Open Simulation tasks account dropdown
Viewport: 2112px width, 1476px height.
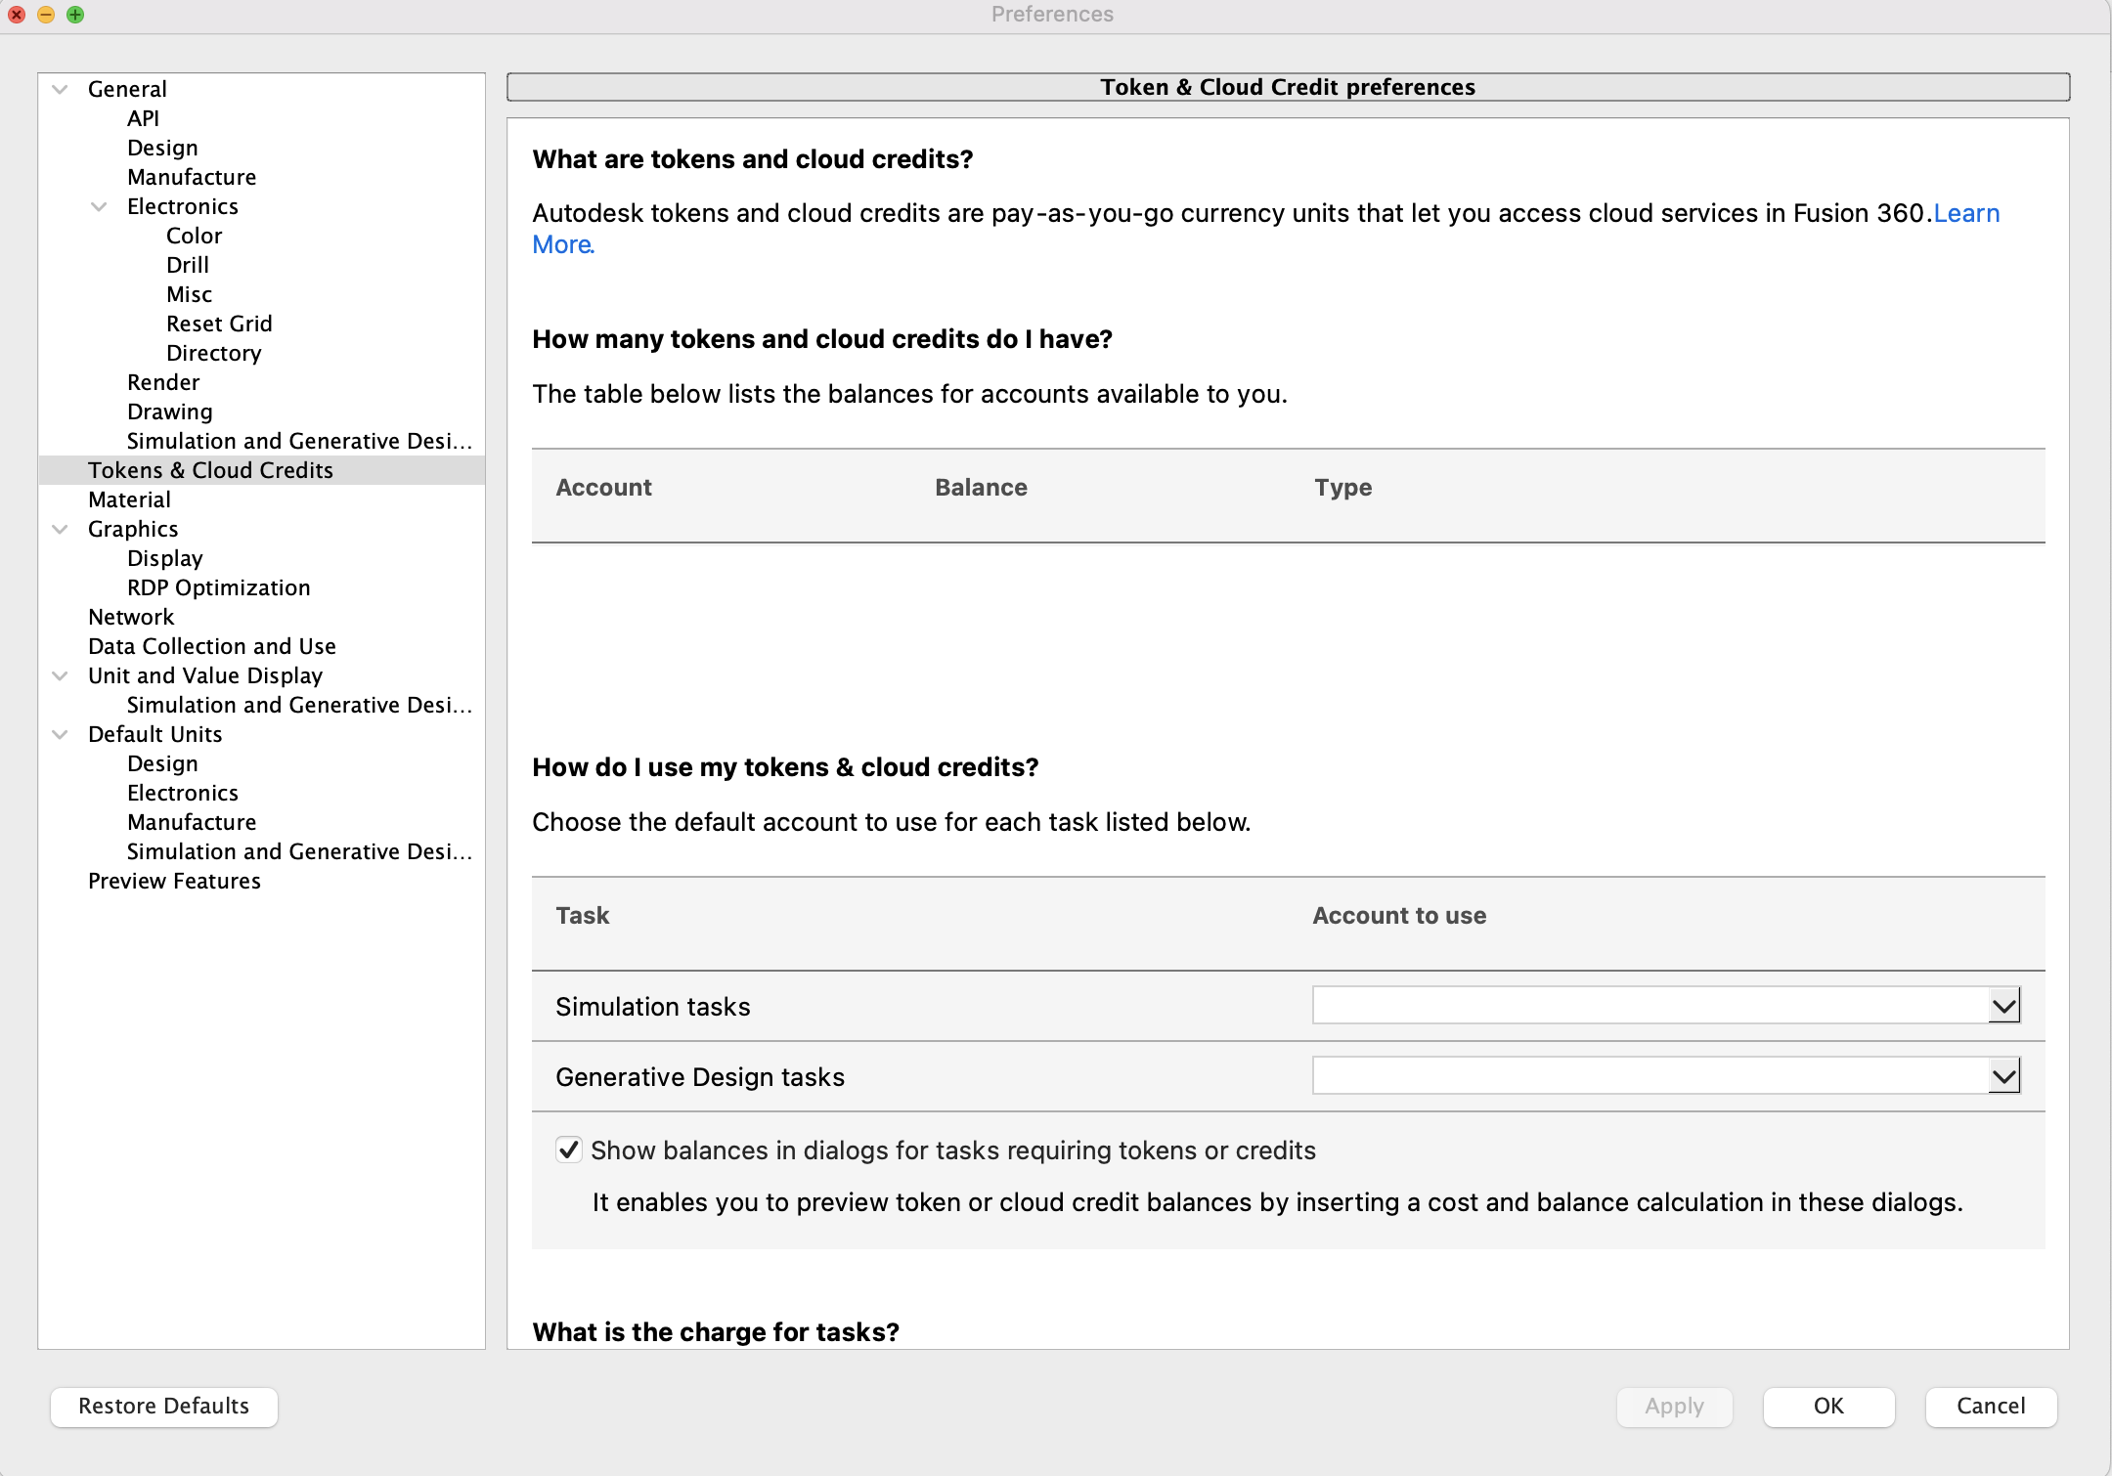2003,1006
